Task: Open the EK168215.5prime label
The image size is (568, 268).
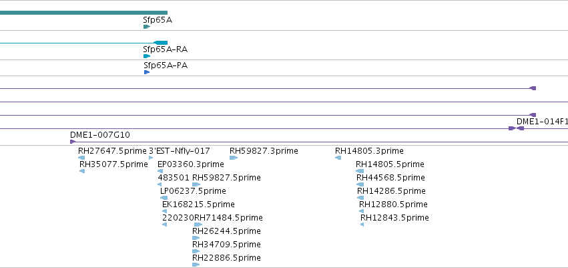Action: 198,204
